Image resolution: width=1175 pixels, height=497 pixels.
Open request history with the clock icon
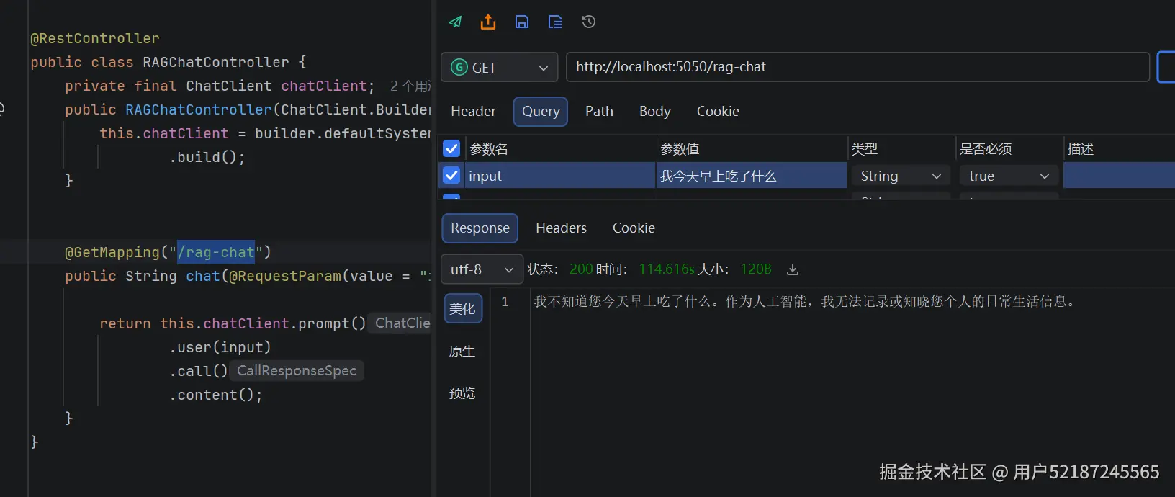588,22
